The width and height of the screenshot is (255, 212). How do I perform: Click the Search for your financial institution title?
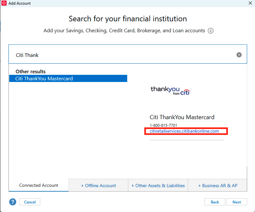click(128, 19)
